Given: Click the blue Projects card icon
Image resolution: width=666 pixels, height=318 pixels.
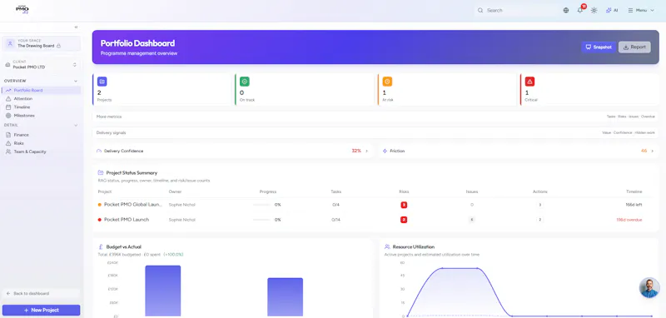Looking at the screenshot, I should pos(102,82).
